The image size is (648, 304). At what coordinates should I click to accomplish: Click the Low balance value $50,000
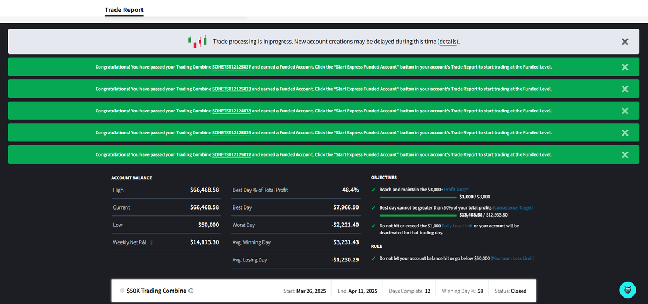click(x=208, y=225)
